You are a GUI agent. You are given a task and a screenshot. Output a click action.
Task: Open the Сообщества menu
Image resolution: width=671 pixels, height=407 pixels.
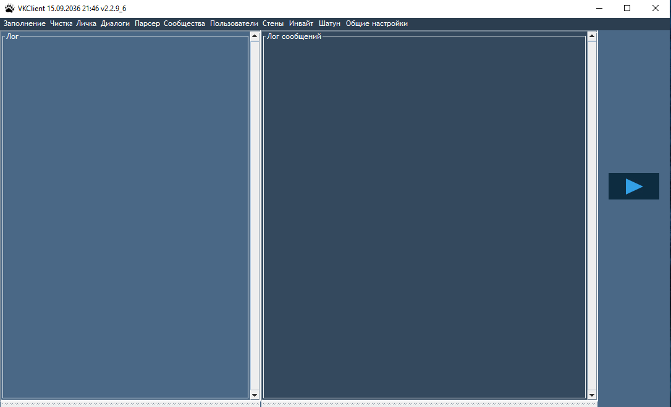(x=184, y=23)
